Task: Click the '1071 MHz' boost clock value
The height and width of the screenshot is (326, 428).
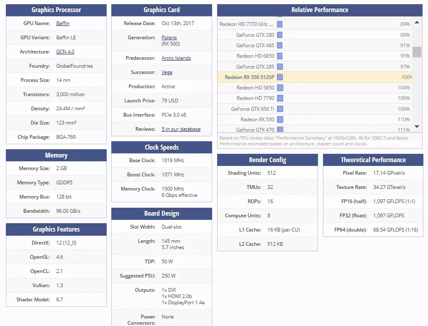Action: 173,175
